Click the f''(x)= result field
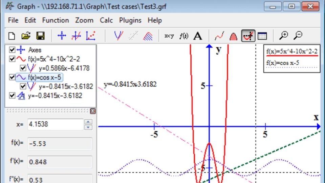The height and width of the screenshot is (183, 325). pos(60,179)
